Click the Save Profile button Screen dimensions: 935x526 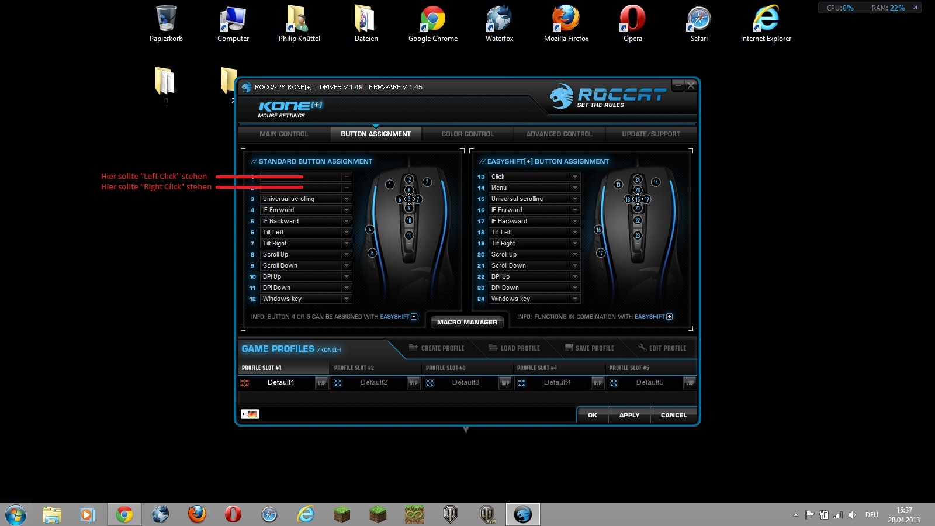590,348
